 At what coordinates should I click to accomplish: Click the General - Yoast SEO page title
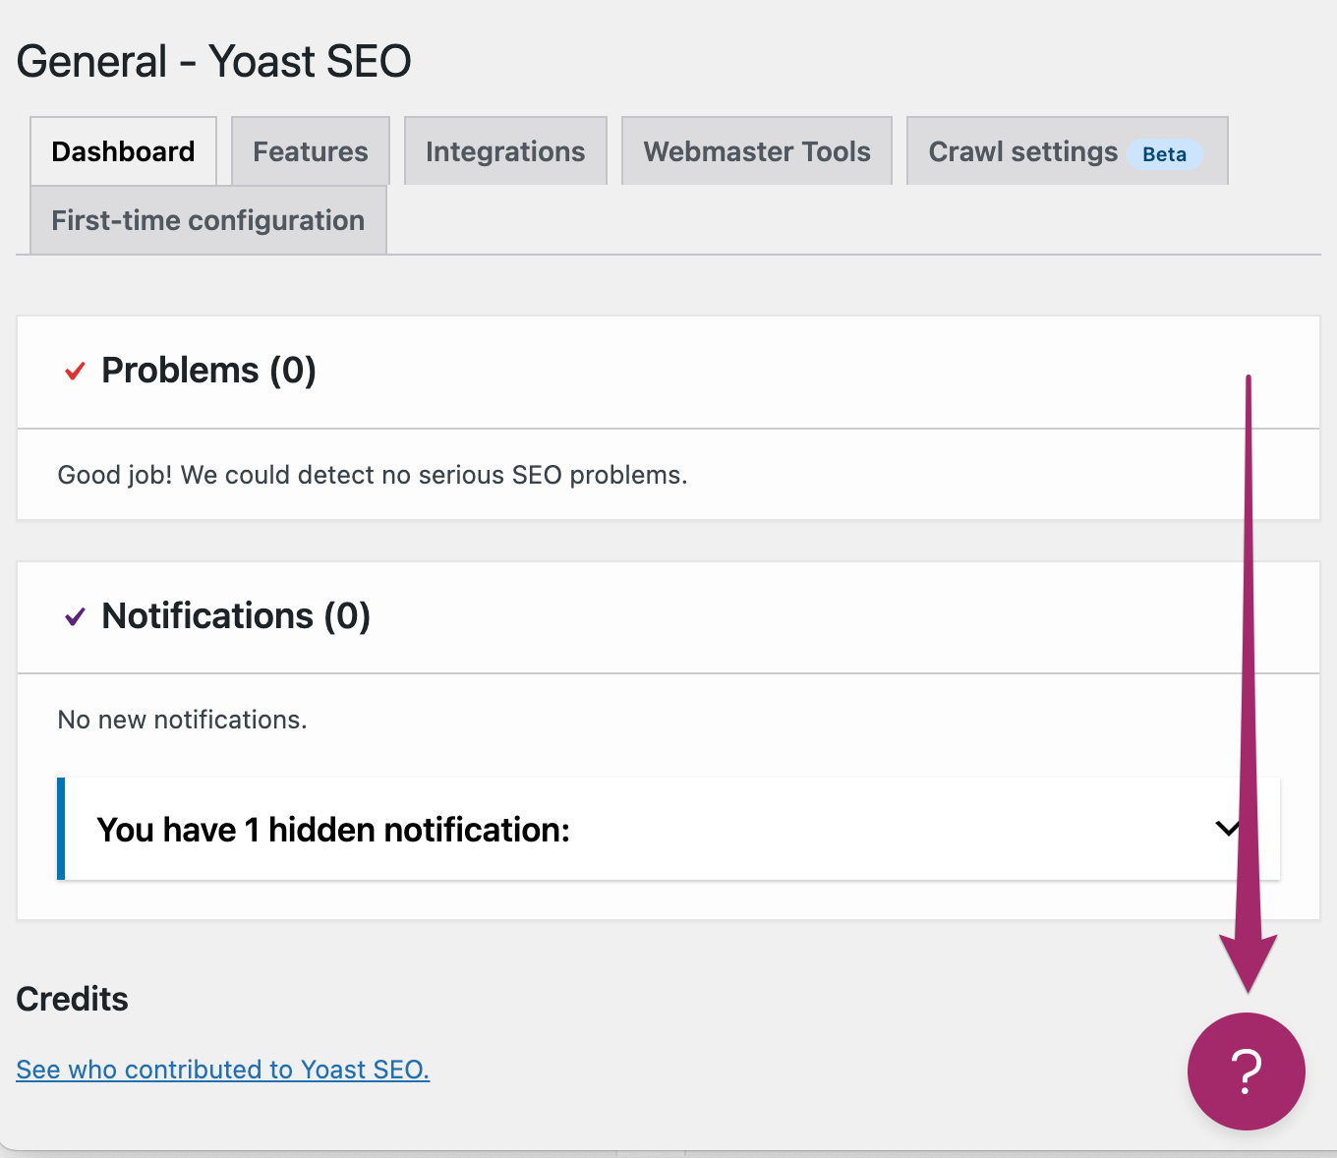point(213,60)
